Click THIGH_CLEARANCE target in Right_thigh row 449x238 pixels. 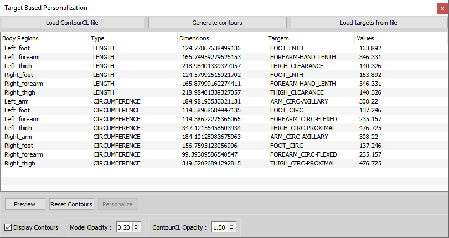point(297,92)
